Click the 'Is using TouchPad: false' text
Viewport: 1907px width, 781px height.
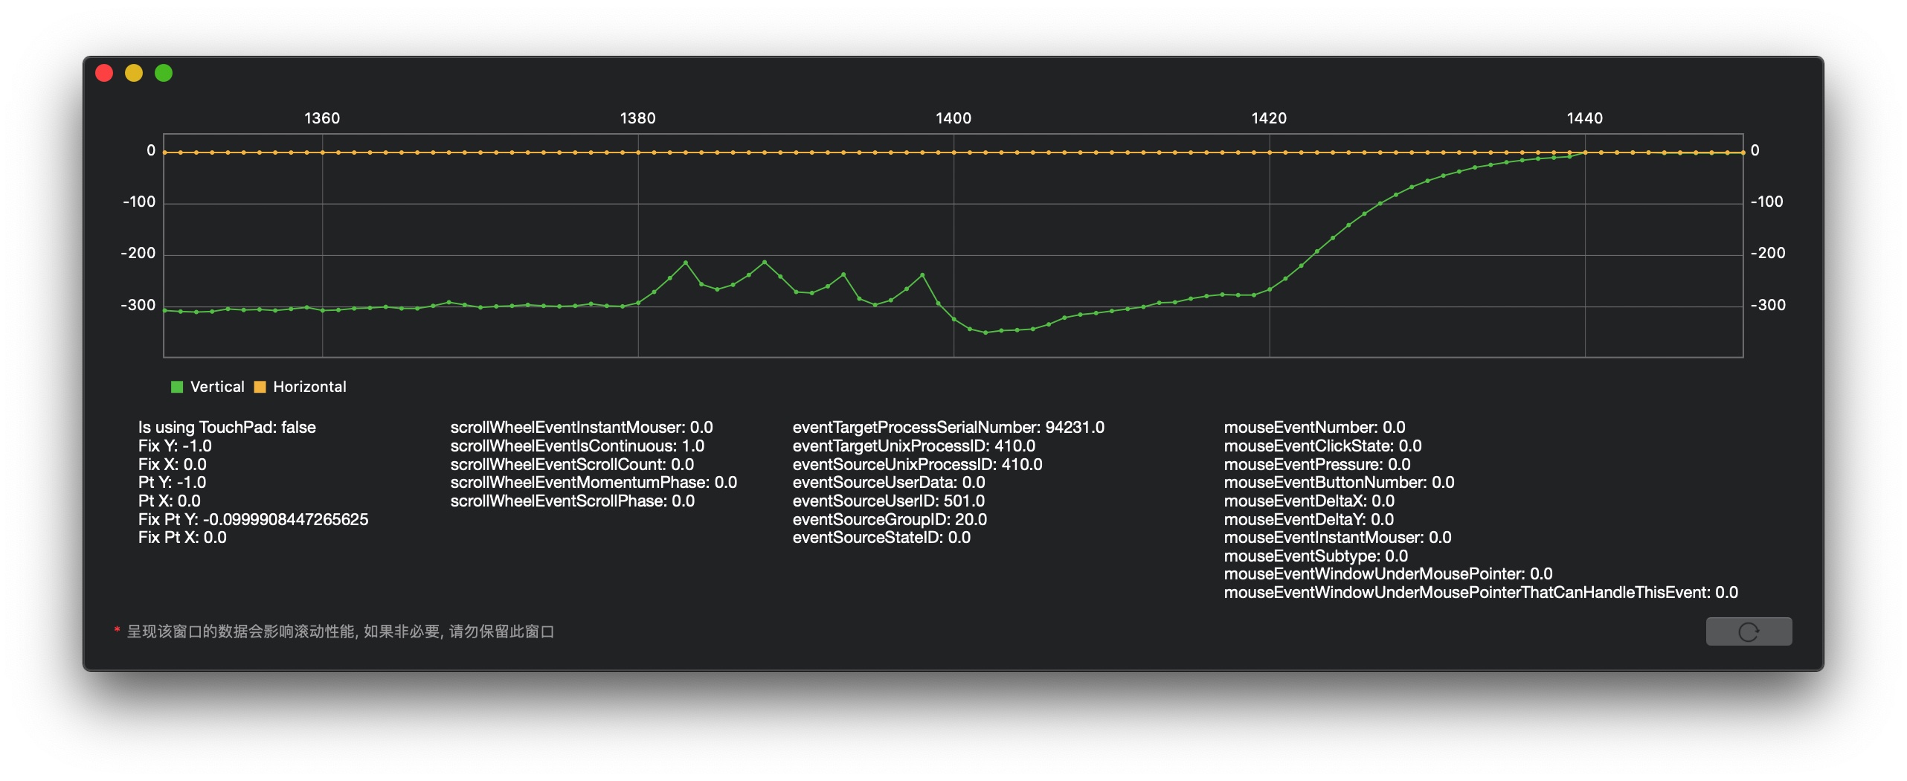click(x=227, y=428)
